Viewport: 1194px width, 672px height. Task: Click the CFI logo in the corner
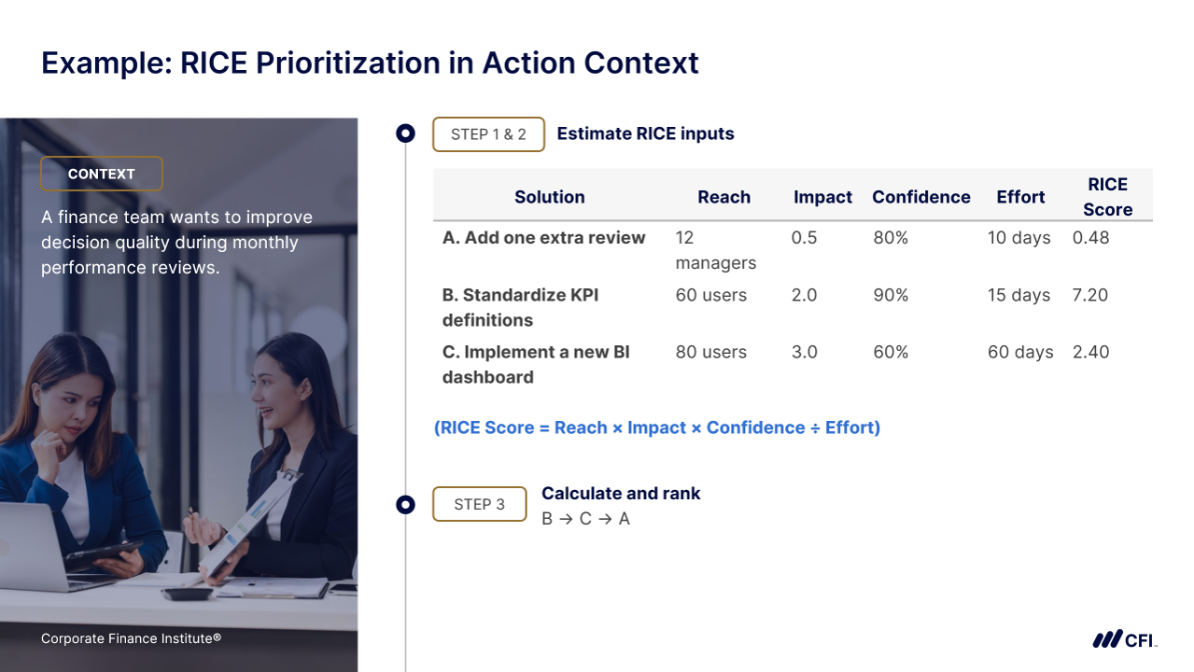tap(1124, 639)
